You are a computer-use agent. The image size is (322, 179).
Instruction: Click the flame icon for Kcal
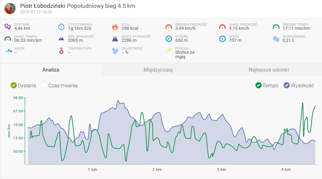115,27
